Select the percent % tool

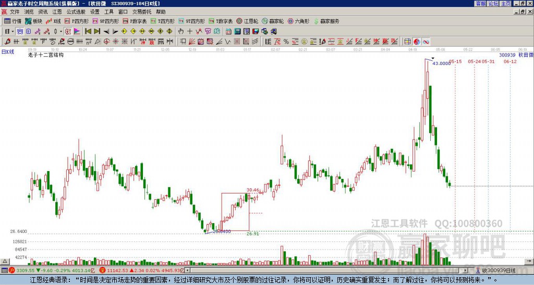tap(286, 42)
